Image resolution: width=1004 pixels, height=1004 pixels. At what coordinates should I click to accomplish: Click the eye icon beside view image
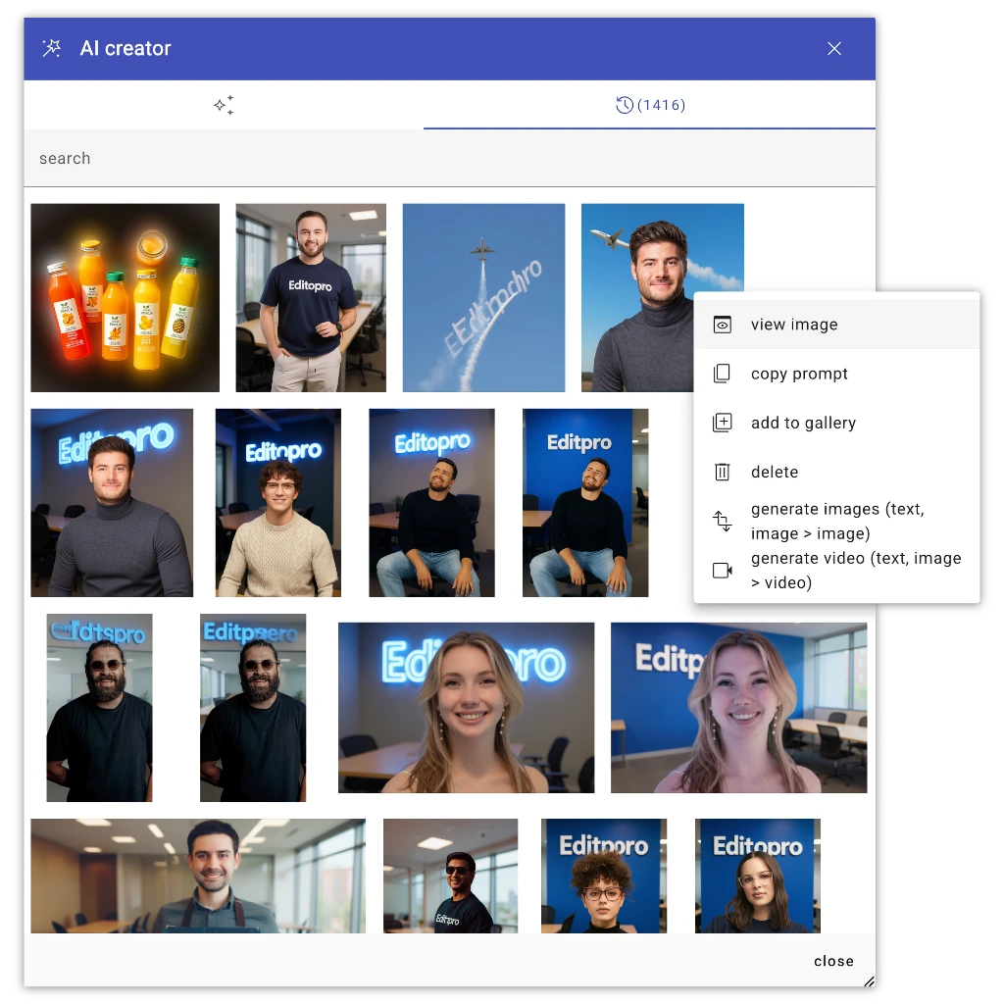[723, 325]
